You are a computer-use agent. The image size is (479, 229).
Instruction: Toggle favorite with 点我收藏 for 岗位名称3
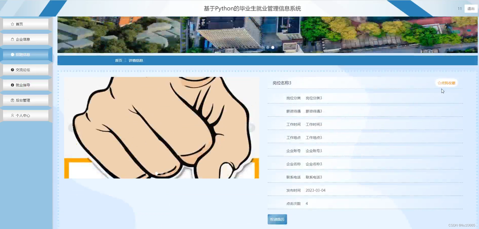pyautogui.click(x=447, y=83)
